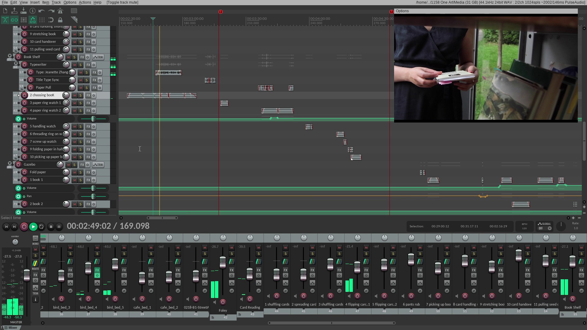
Task: Toggle the metronome in the toolbar
Action: 60,11
